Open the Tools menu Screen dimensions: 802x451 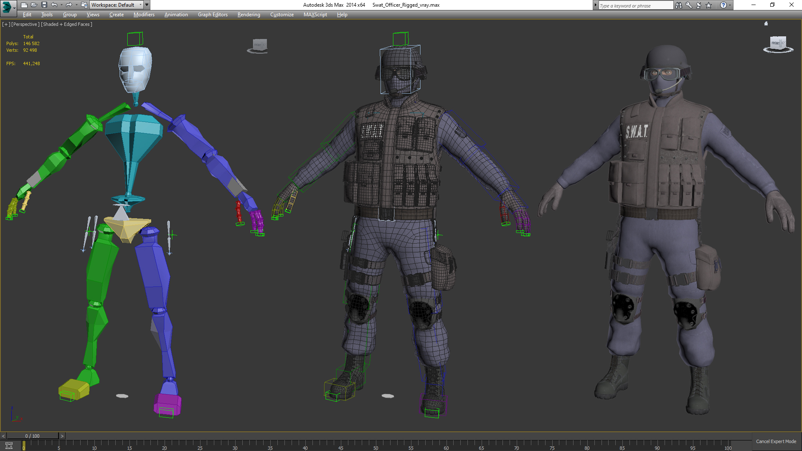(x=47, y=15)
